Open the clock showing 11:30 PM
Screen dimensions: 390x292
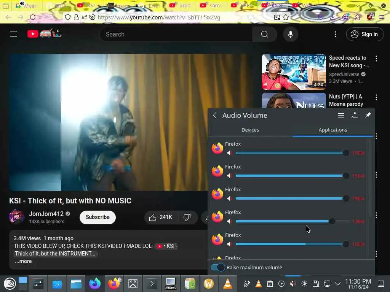coord(358,284)
